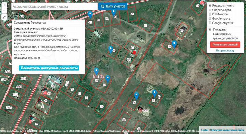This screenshot has width=246, height=134.
Task: Select Google-спутник map layer
Action: [x=210, y=23]
